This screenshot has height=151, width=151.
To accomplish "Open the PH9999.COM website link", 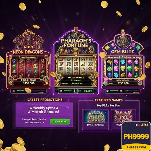I will (x=136, y=147).
